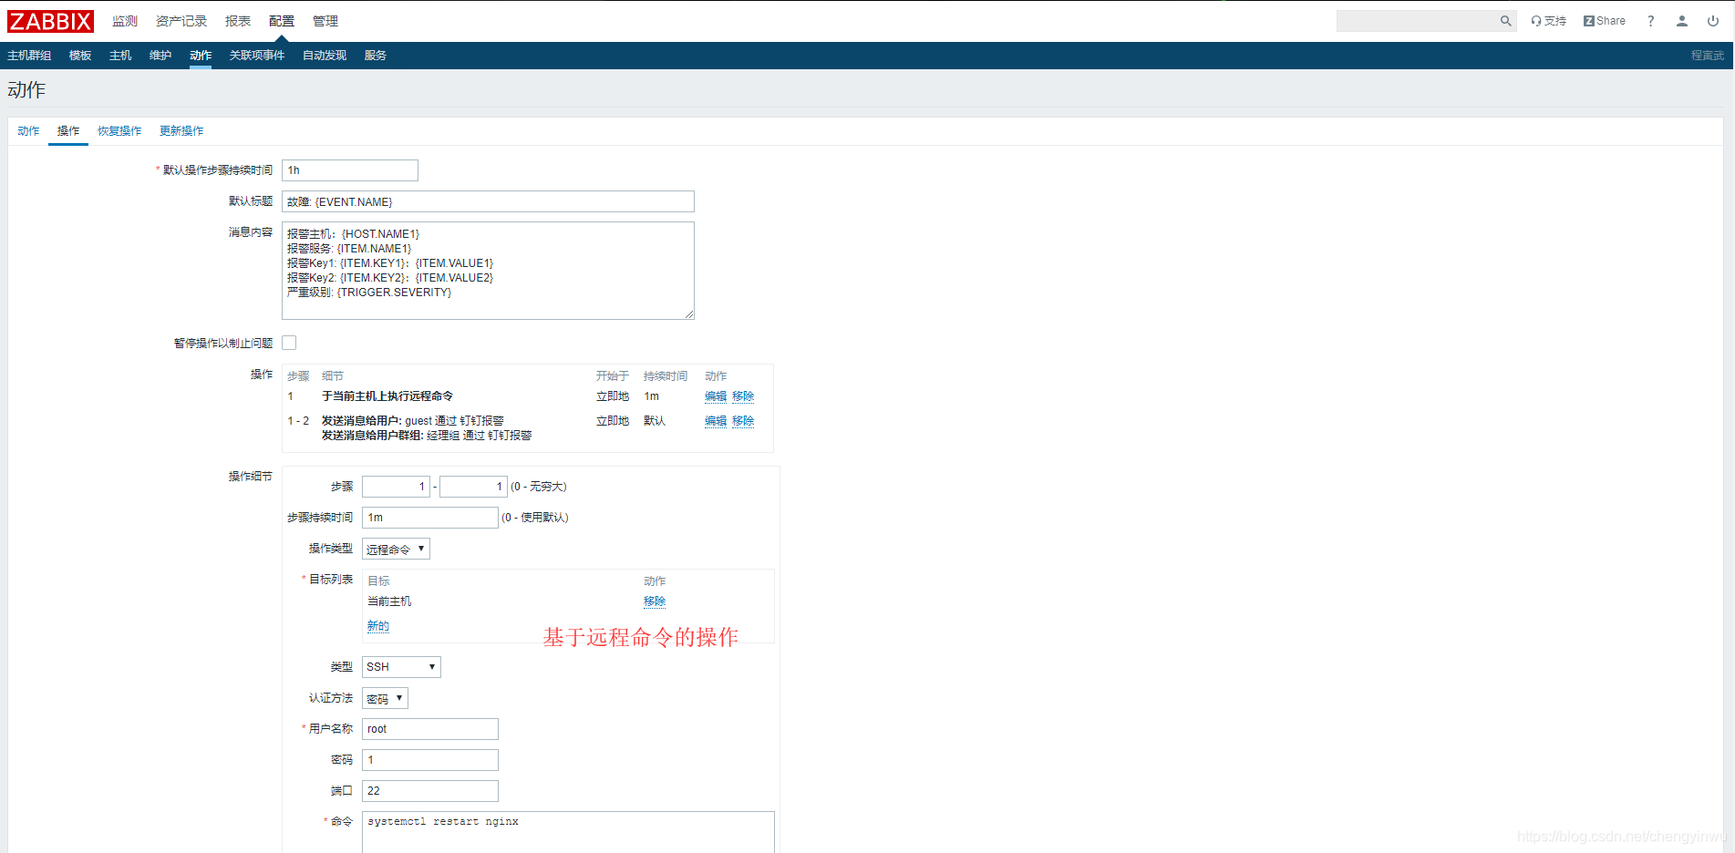Image resolution: width=1735 pixels, height=853 pixels.
Task: Open the 资产记录 top menu
Action: pos(181,21)
